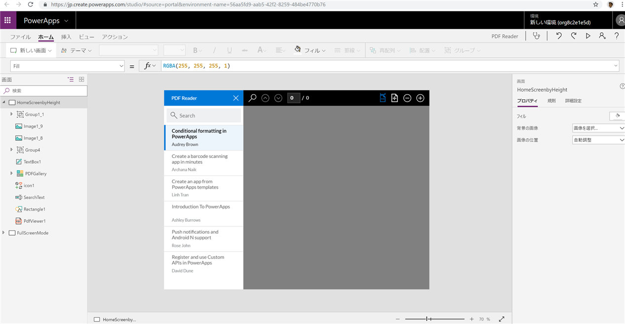Toggle italic text formatting
The image size is (625, 324).
pos(214,50)
